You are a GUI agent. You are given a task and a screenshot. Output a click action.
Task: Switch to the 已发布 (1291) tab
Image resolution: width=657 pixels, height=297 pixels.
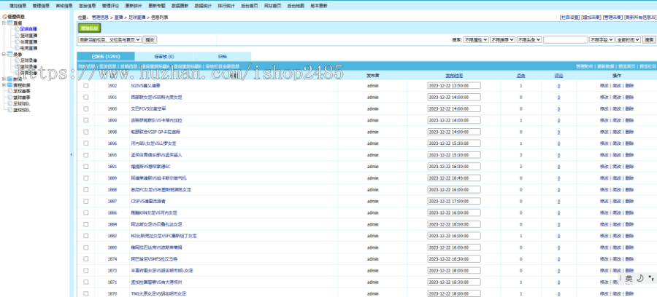[x=106, y=56]
